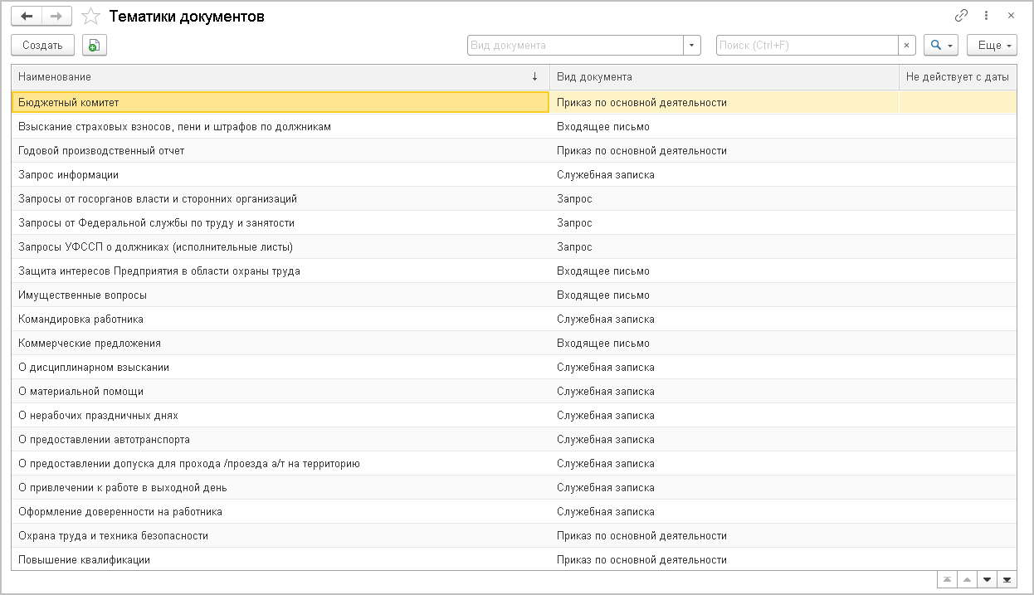Open the three-dot window menu
Viewport: 1034px width, 595px height.
point(986,16)
